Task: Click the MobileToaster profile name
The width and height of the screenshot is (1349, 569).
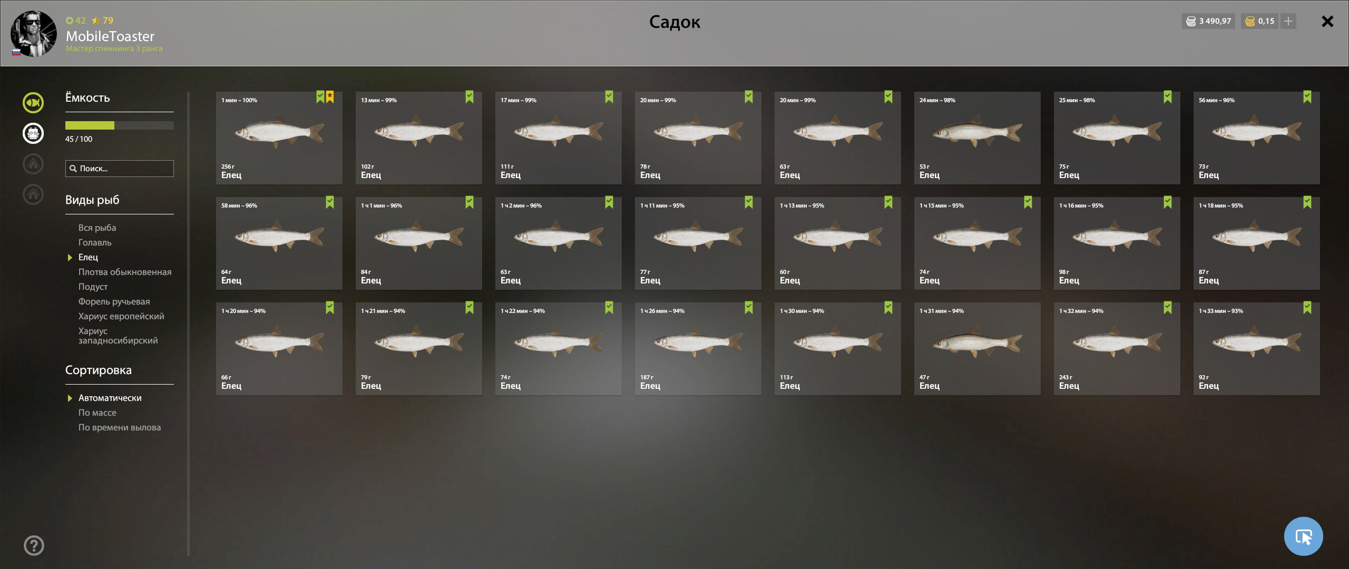Action: (x=110, y=36)
